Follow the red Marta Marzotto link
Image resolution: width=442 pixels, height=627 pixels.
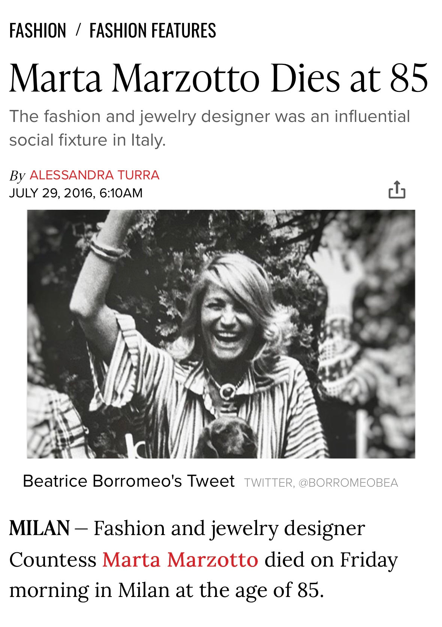(180, 560)
